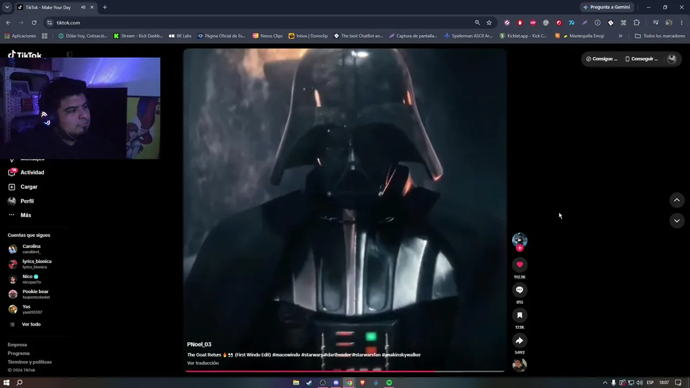This screenshot has width=690, height=388.
Task: Like the Darth Vader video
Action: click(520, 265)
